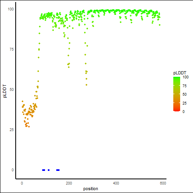Click the rightmost blue segment marker
193x193 pixels.
[x=58, y=170]
